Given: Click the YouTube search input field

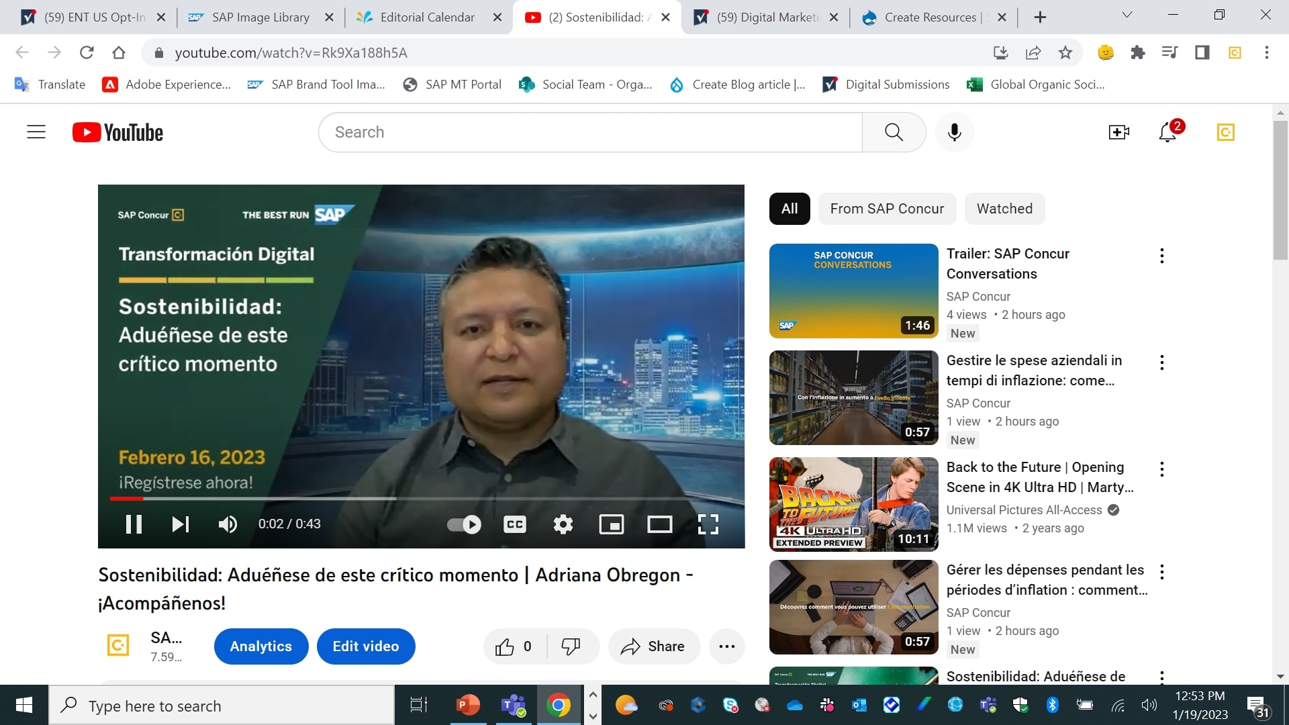Looking at the screenshot, I should [x=591, y=132].
